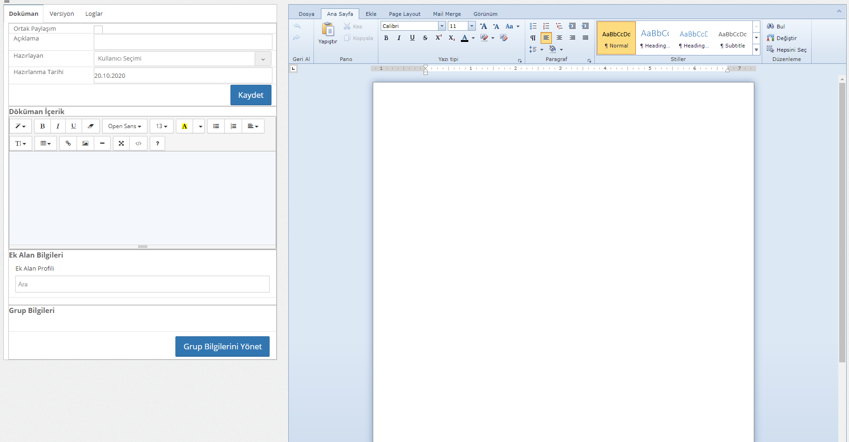The height and width of the screenshot is (442, 849).
Task: Insert a horizontal line using the dash icon
Action: [102, 143]
